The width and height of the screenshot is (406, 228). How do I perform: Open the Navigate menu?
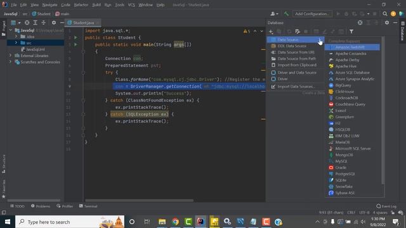point(49,4)
